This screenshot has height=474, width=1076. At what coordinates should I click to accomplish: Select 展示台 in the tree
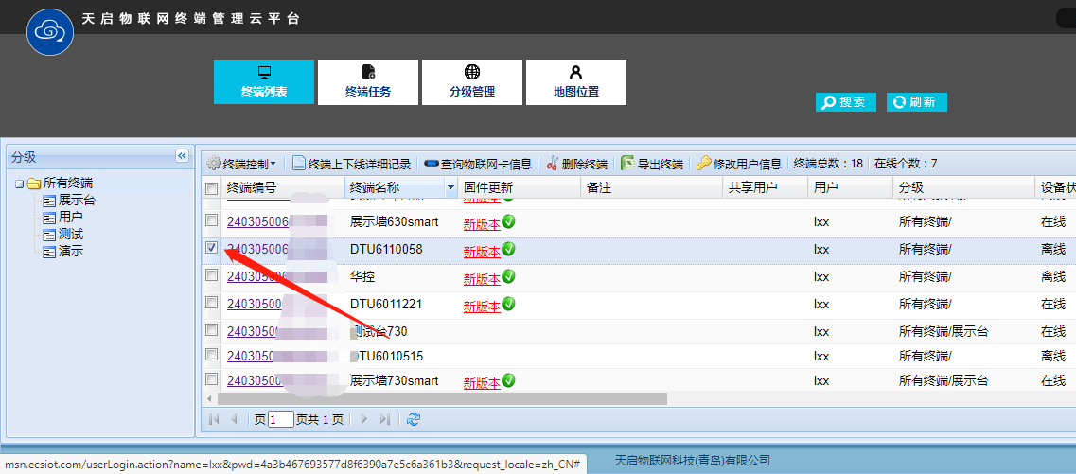76,201
